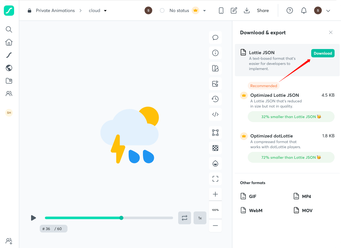Image resolution: width=341 pixels, height=248 pixels.
Task: Expand the user account menu chevron
Action: coord(328,11)
